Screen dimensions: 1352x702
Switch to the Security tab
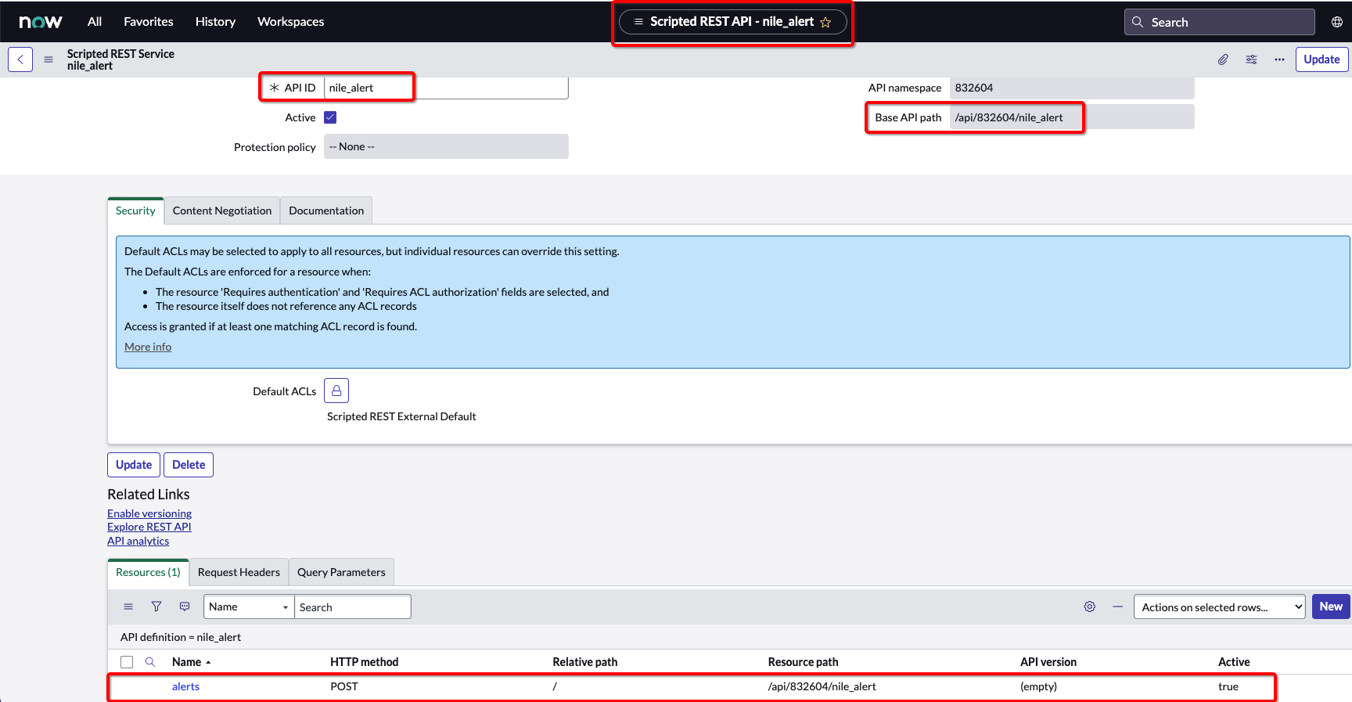[x=135, y=211]
